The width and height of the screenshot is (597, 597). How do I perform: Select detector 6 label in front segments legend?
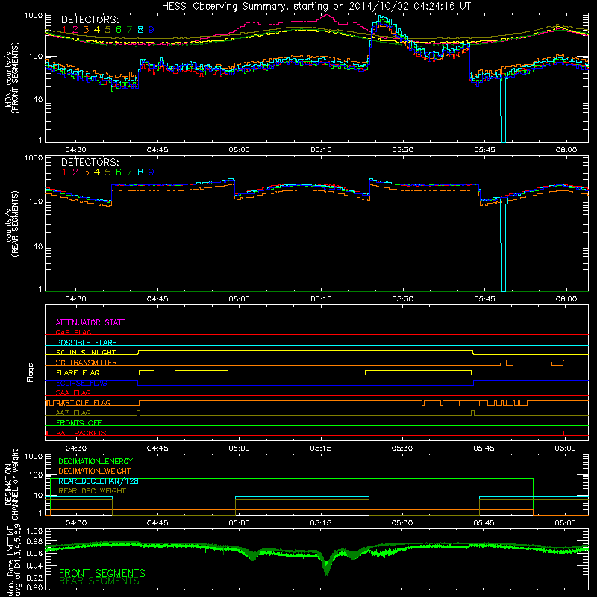coord(119,29)
